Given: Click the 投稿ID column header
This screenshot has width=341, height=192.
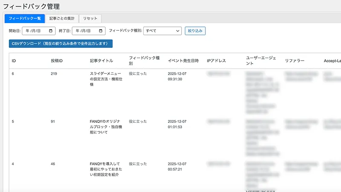Looking at the screenshot, I should (x=57, y=61).
